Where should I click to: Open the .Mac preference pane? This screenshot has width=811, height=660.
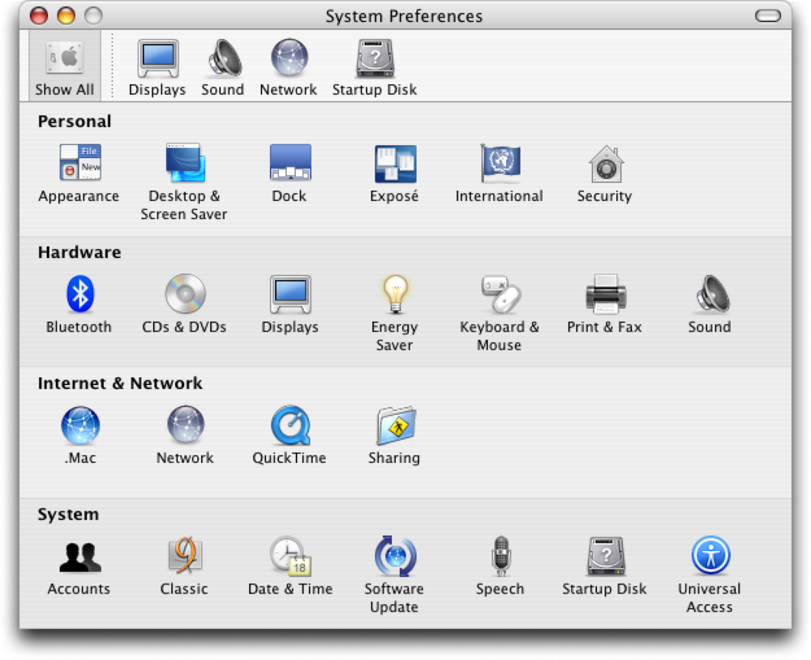pyautogui.click(x=80, y=435)
